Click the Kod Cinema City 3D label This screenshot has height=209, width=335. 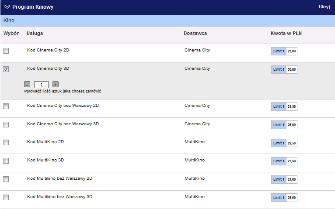pos(48,69)
